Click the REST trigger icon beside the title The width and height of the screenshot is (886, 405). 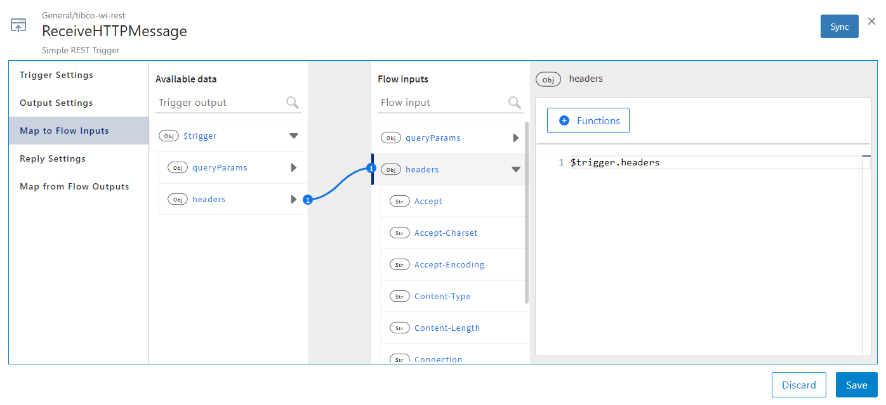point(18,25)
